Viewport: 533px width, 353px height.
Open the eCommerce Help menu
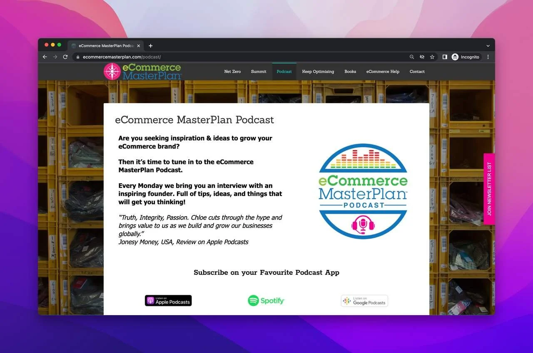(x=383, y=72)
